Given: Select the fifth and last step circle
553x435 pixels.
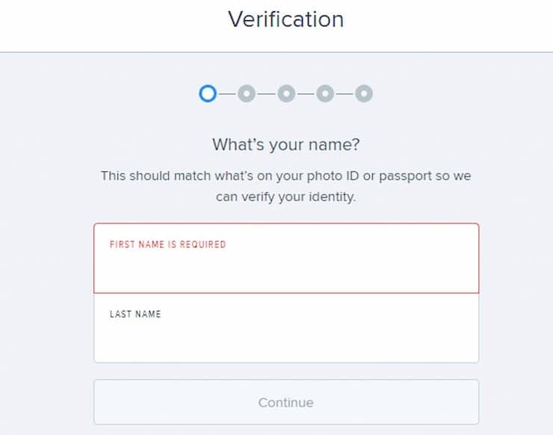Looking at the screenshot, I should tap(364, 93).
